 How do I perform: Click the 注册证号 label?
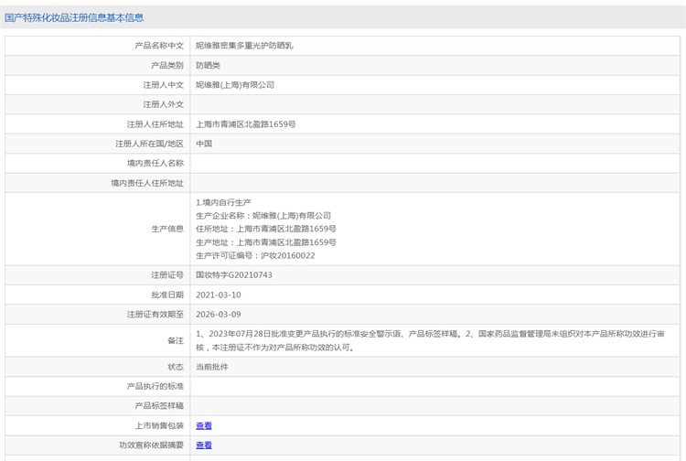167,274
